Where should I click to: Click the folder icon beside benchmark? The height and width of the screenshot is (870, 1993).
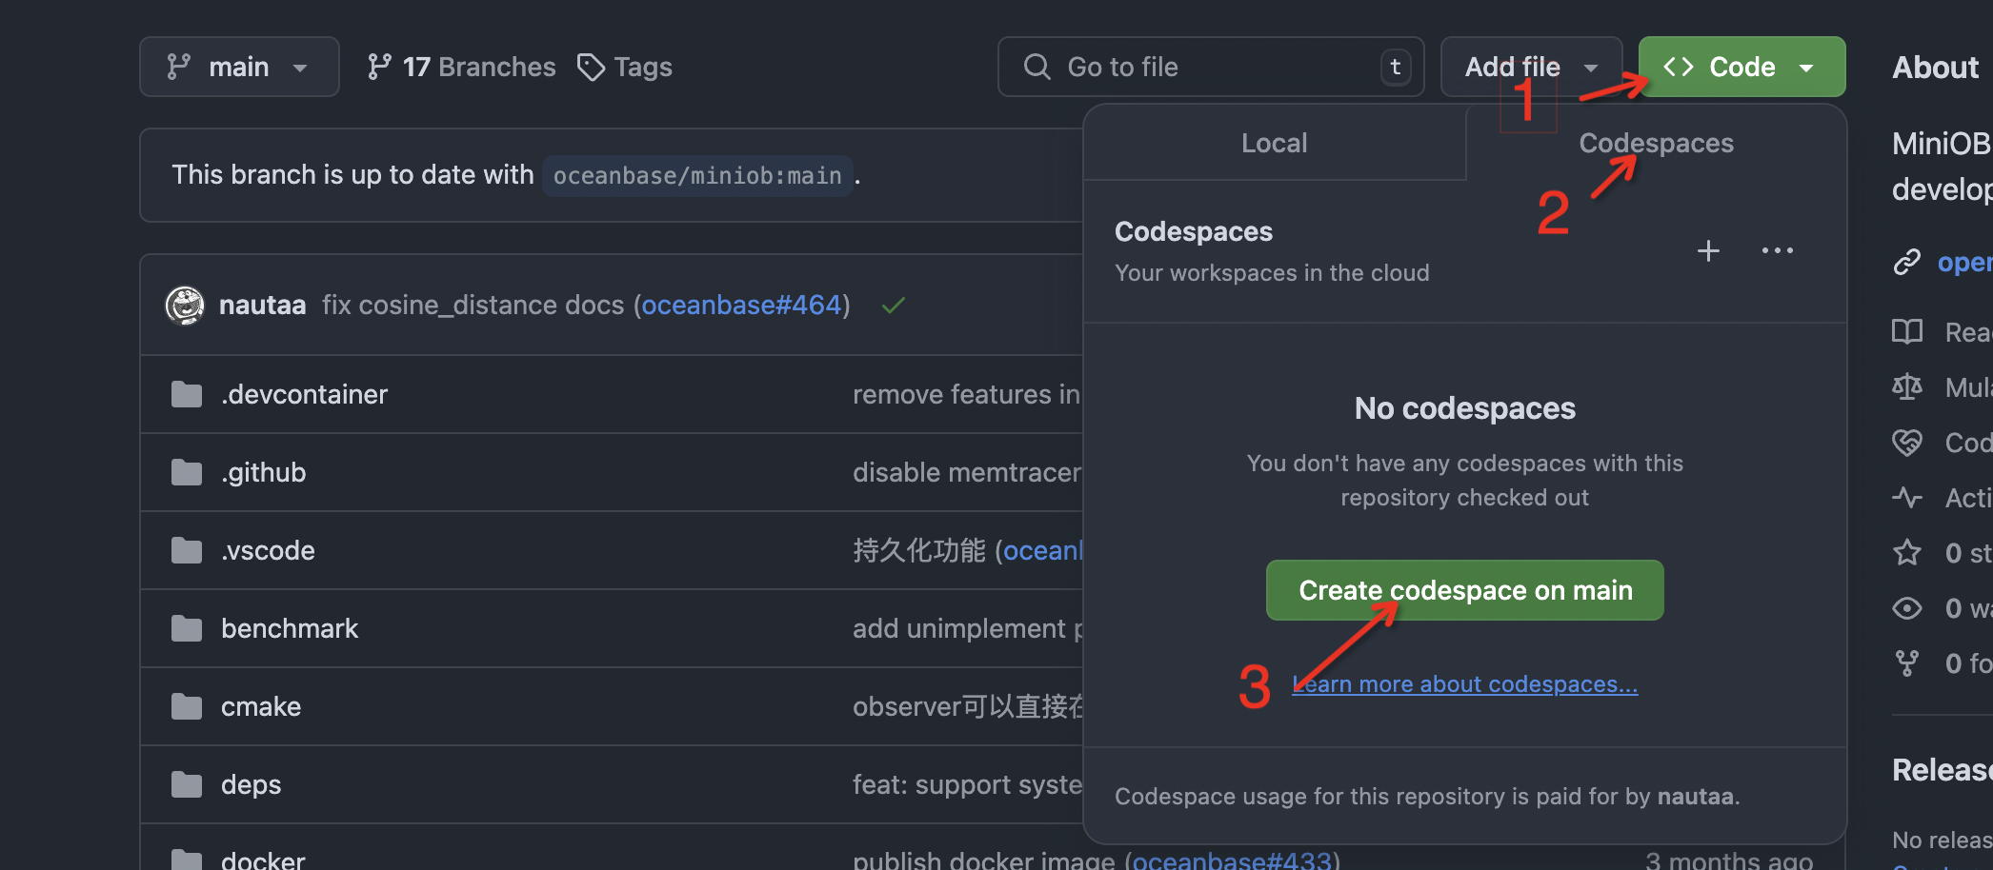pos(187,628)
